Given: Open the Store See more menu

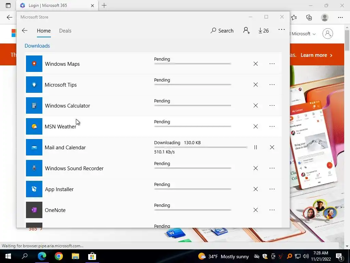Looking at the screenshot, I should tap(282, 29).
